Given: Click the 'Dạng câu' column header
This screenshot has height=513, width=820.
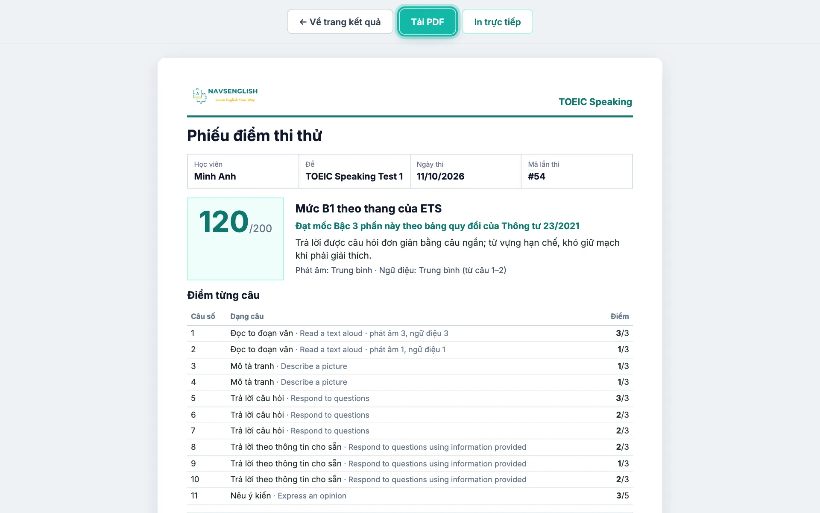Looking at the screenshot, I should [247, 316].
